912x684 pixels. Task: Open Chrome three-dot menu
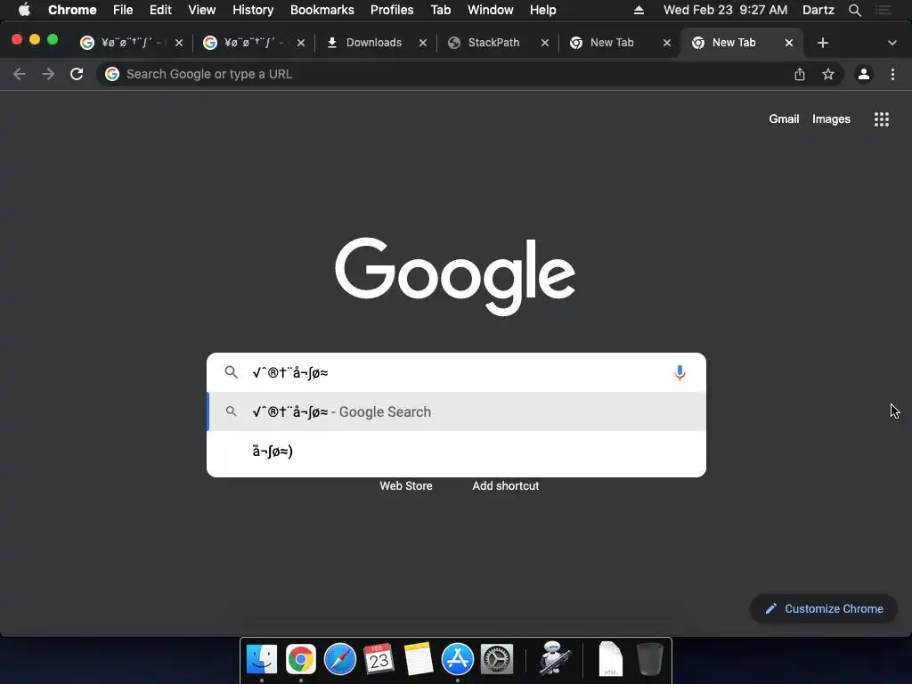[x=892, y=74]
